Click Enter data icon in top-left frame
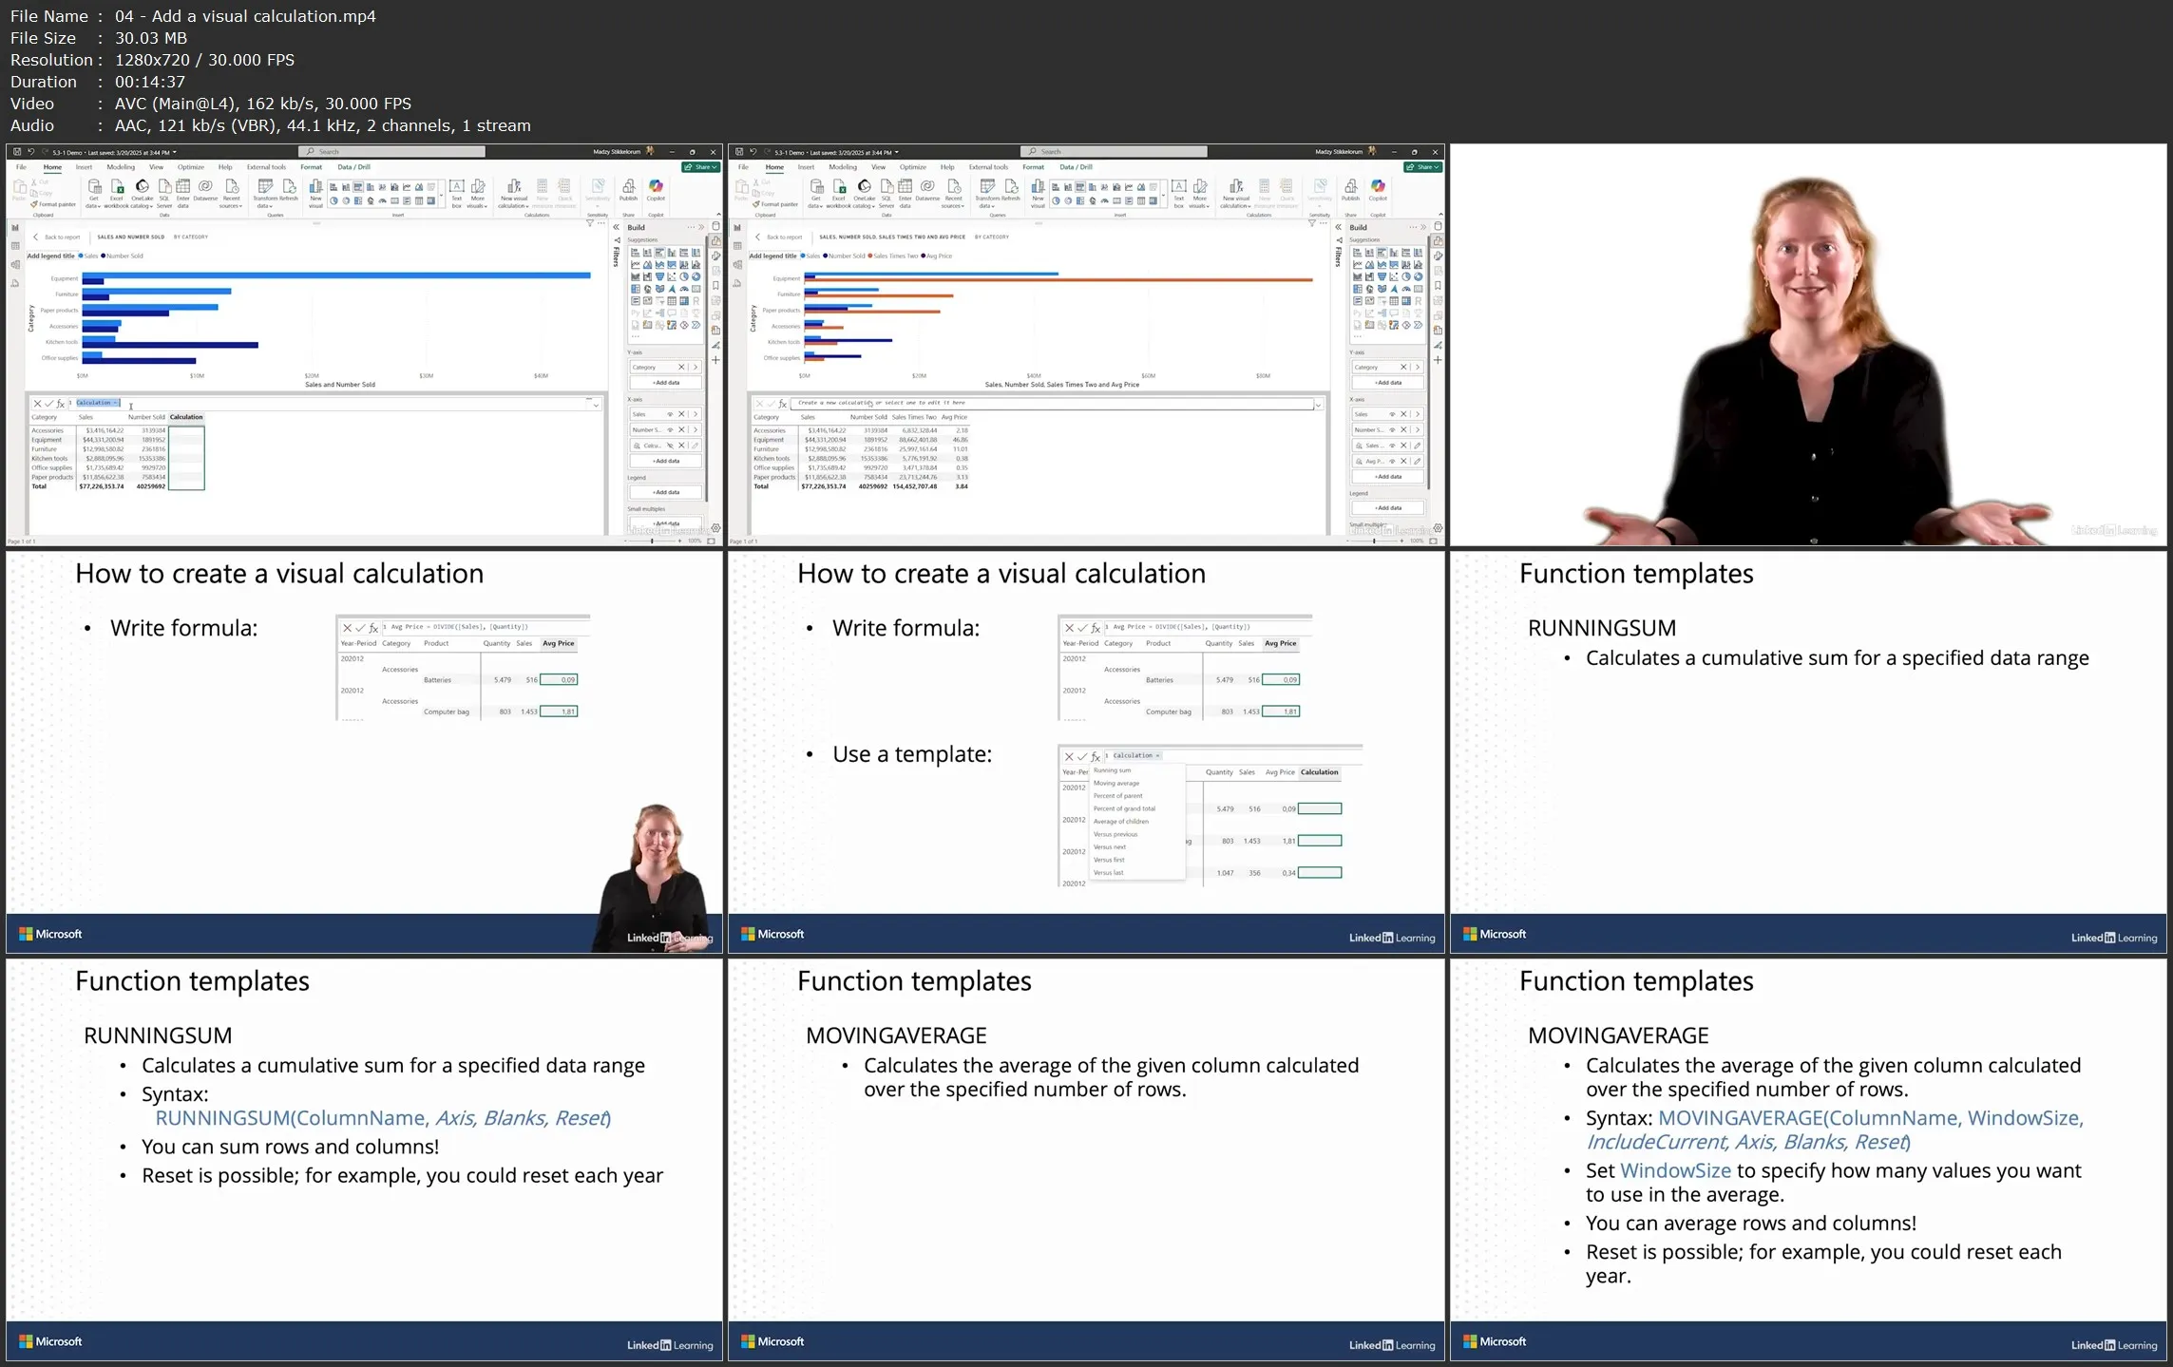The image size is (2173, 1367). click(183, 188)
